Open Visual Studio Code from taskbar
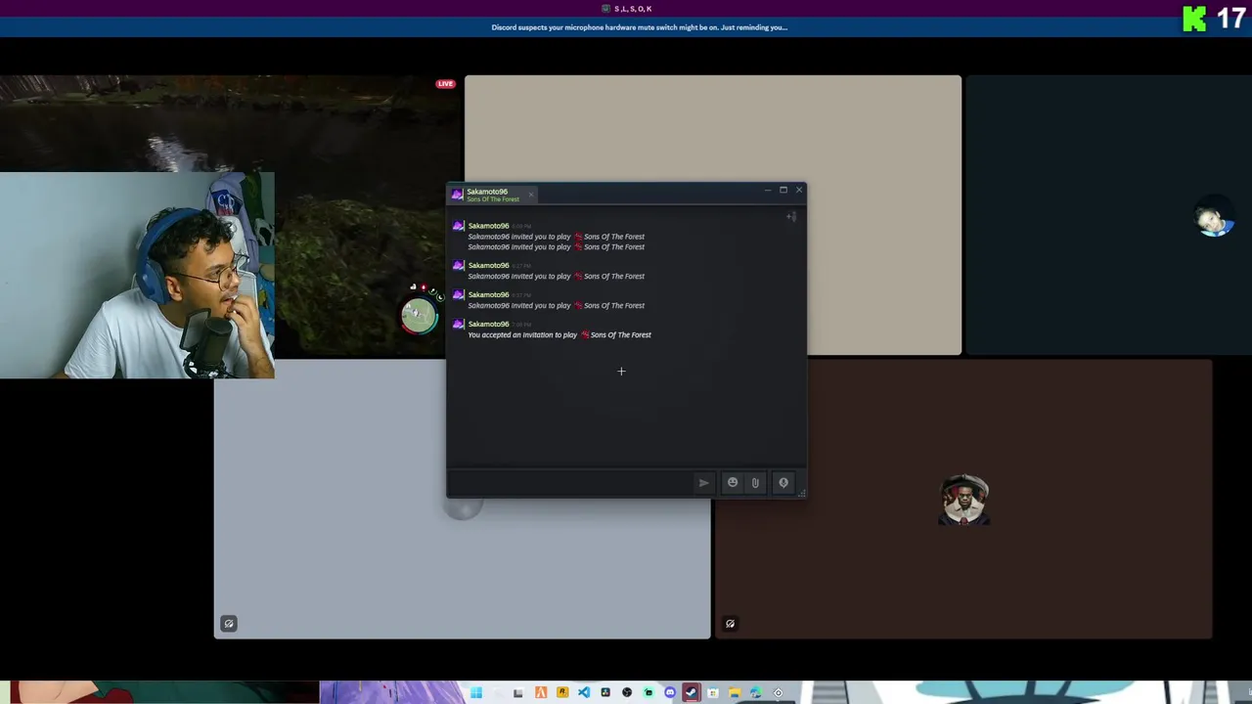 [584, 693]
